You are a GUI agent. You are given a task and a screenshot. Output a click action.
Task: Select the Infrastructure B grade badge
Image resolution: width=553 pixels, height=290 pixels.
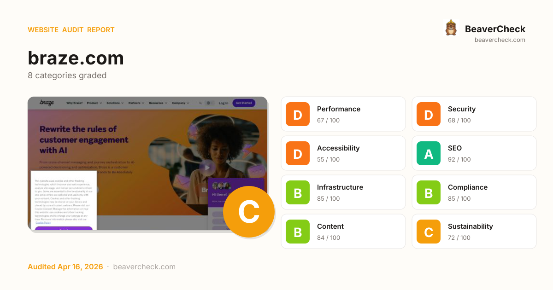tap(298, 192)
